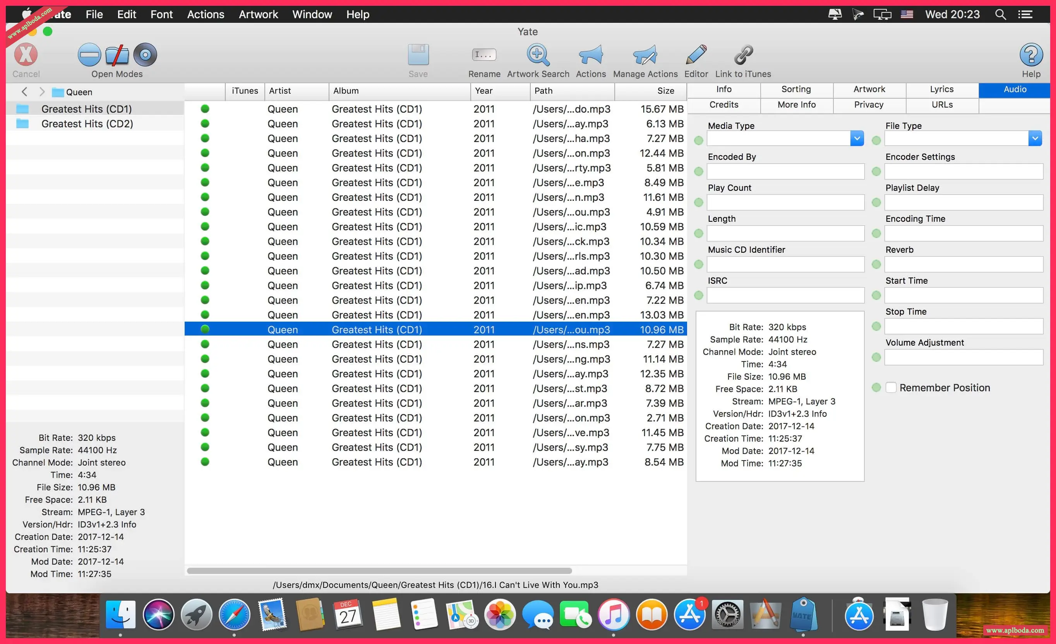This screenshot has height=644, width=1056.
Task: Sort the file list by Artist column
Action: point(297,91)
